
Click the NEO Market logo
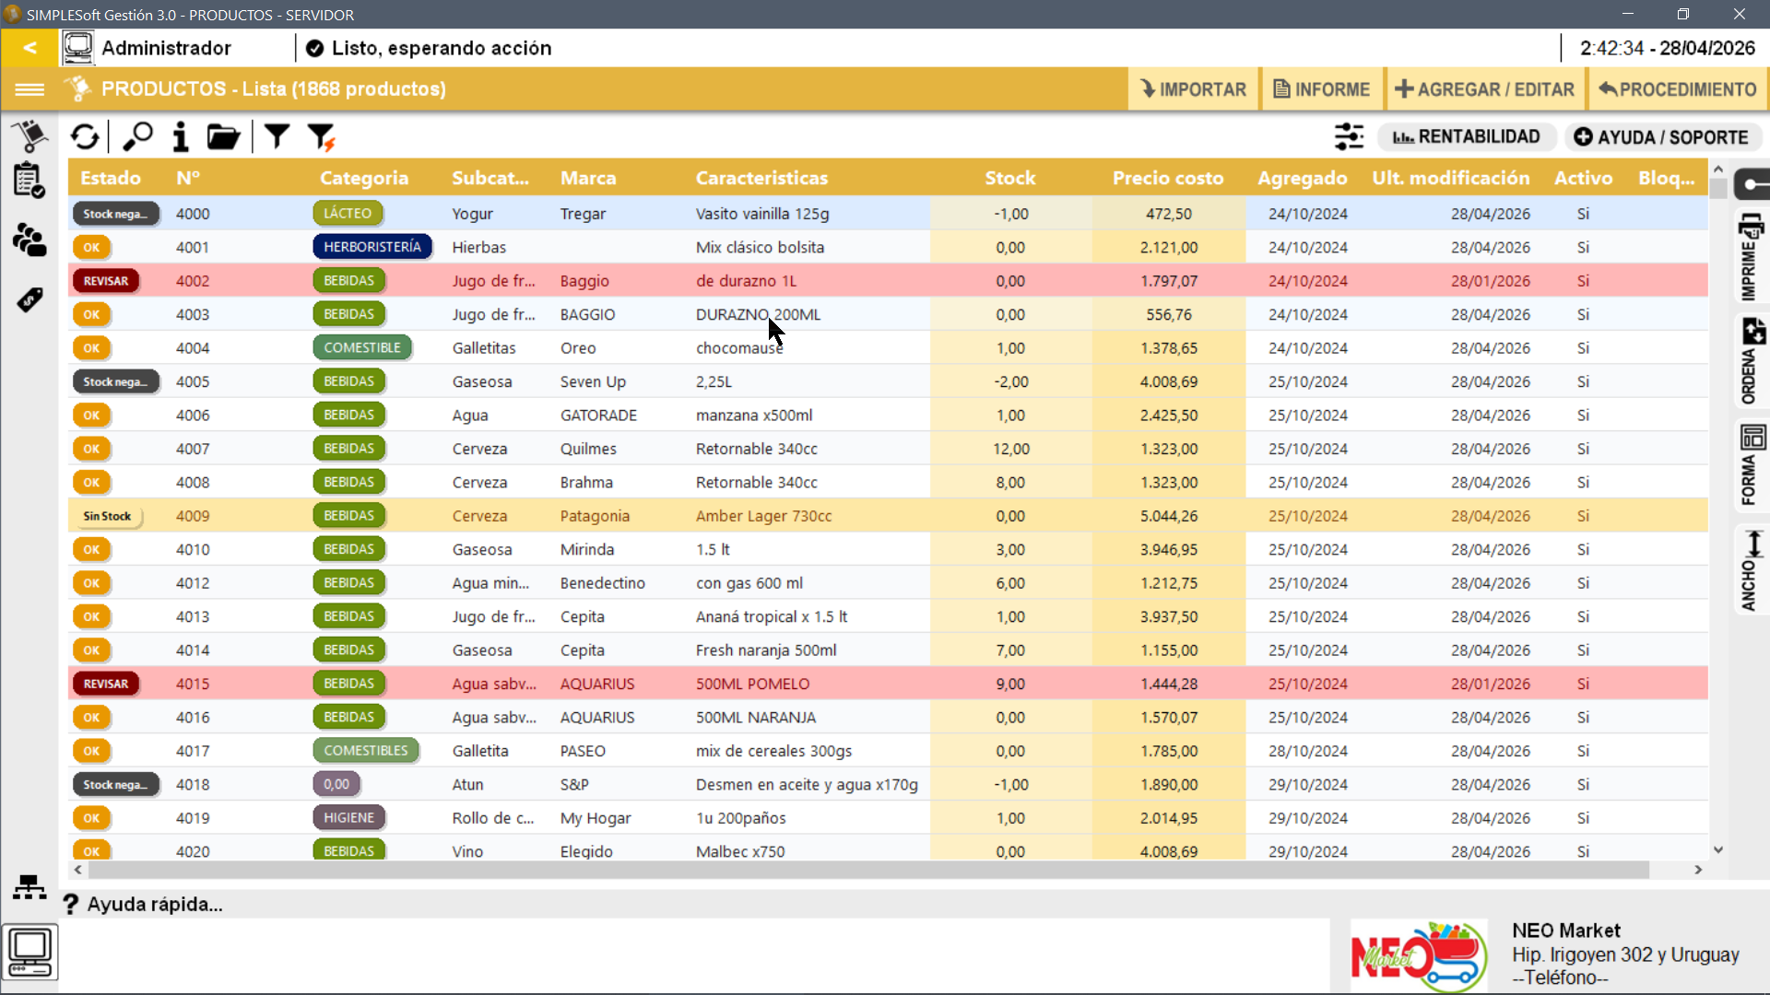(x=1420, y=955)
